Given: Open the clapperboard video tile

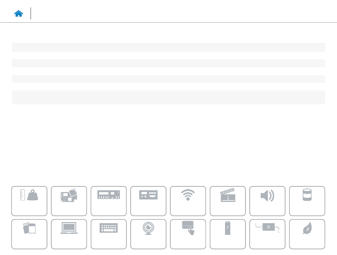Looking at the screenshot, I should [x=227, y=201].
